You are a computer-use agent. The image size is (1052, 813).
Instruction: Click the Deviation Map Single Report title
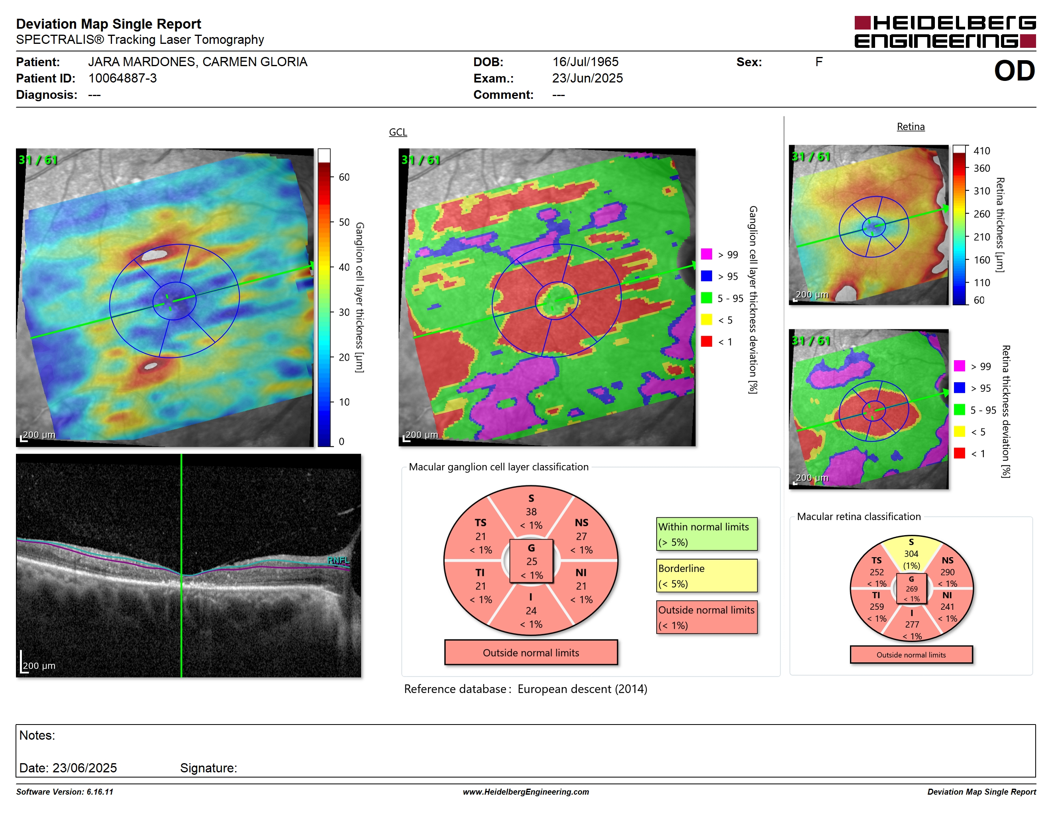pyautogui.click(x=108, y=24)
